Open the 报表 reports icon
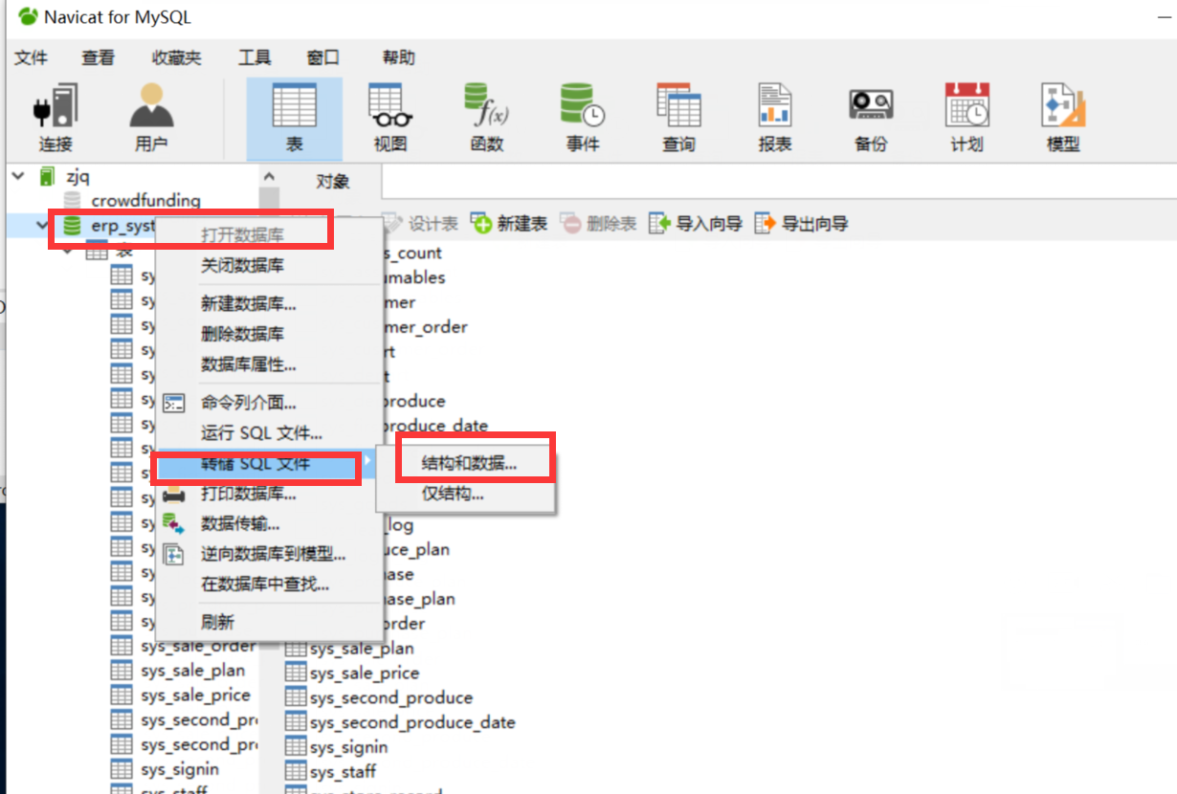1177x794 pixels. [774, 118]
